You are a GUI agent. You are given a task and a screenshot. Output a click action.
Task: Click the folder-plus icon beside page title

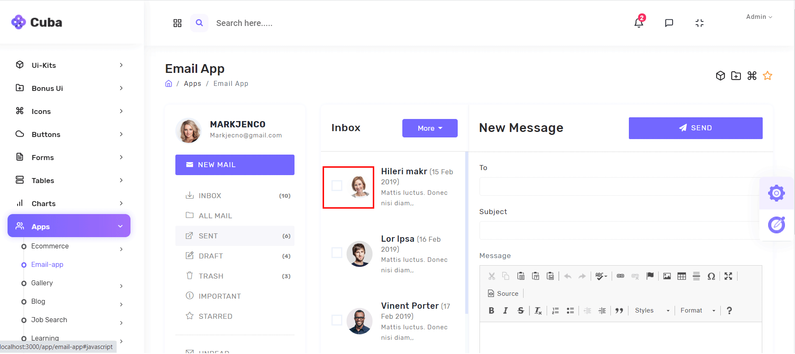click(x=736, y=76)
